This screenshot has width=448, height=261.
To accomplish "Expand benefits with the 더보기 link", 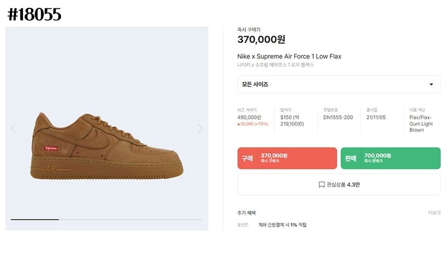I will 434,213.
